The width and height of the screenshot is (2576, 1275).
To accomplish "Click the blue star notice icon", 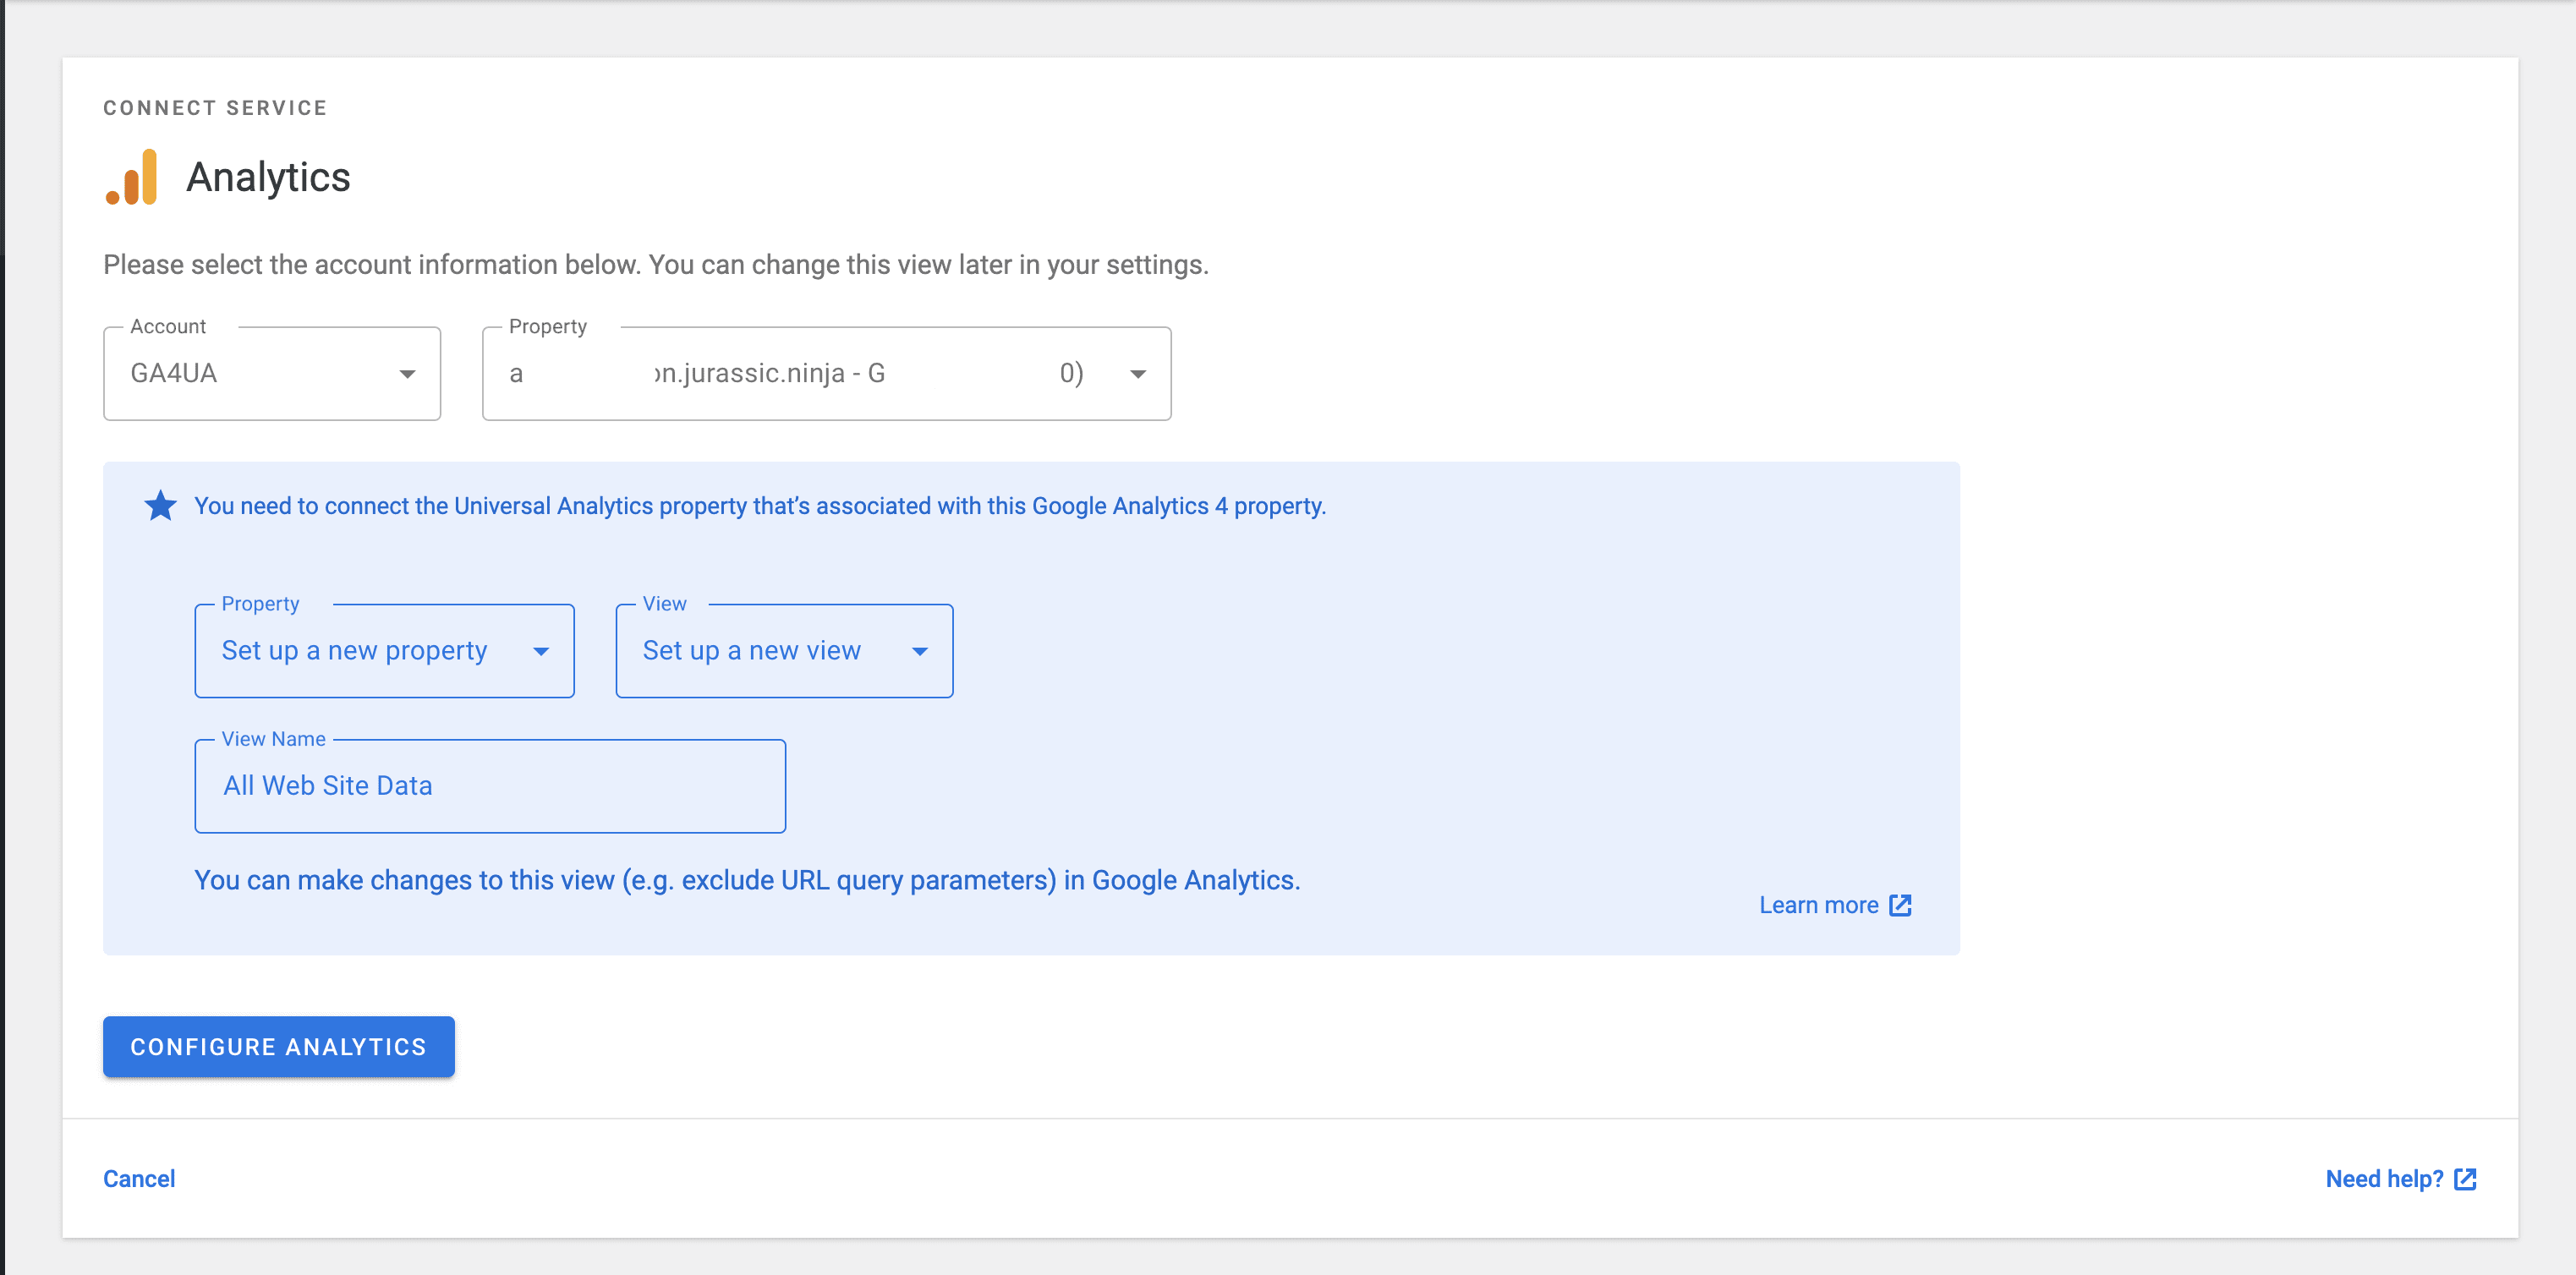I will pos(160,506).
